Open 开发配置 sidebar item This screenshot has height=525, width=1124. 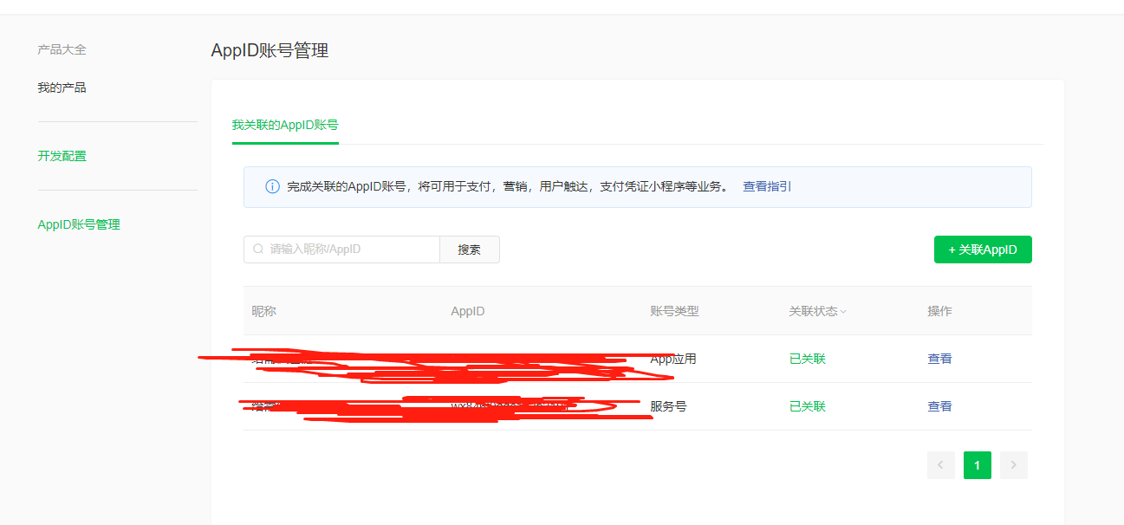point(62,156)
